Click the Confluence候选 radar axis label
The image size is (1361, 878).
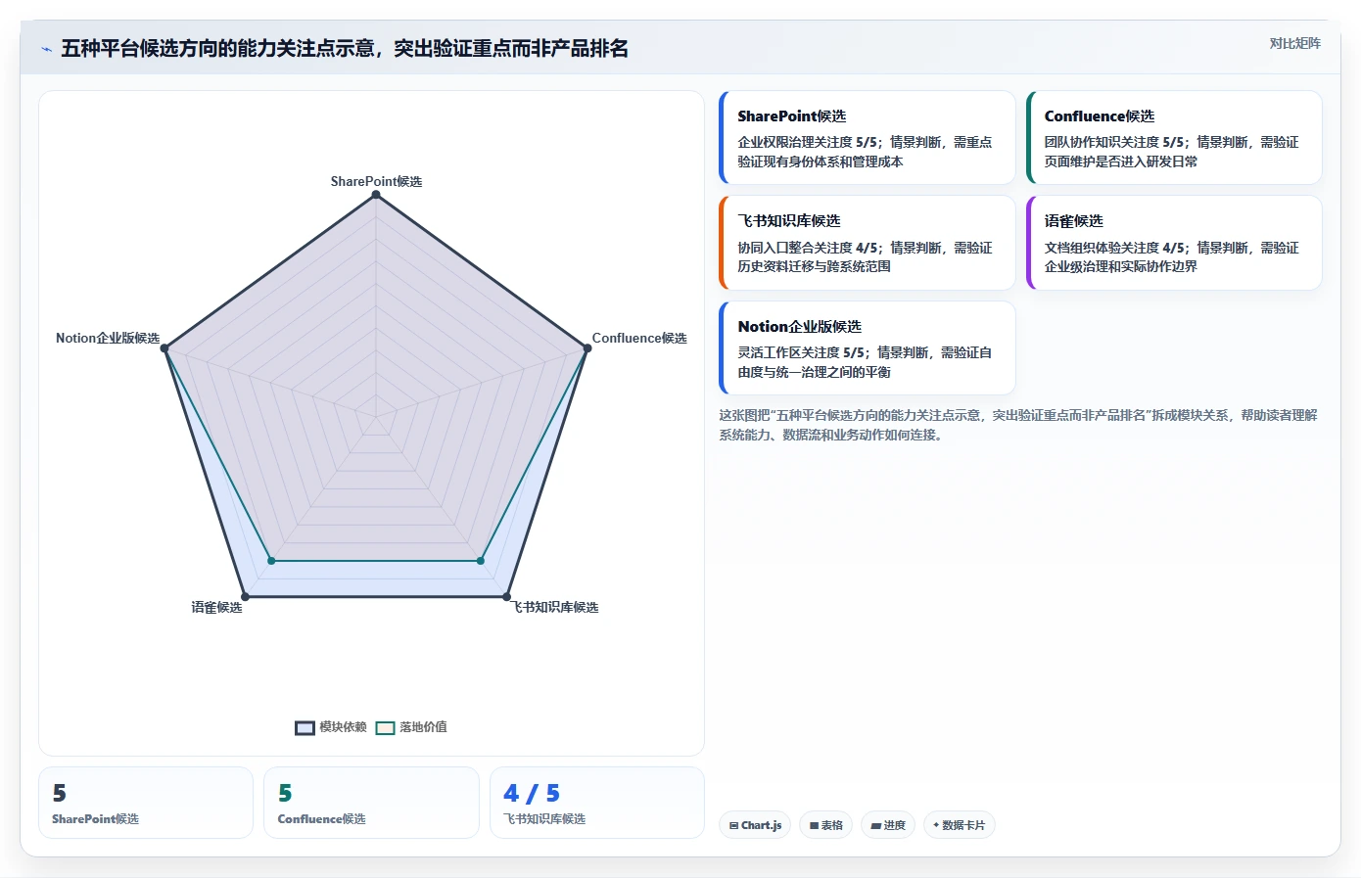(639, 338)
